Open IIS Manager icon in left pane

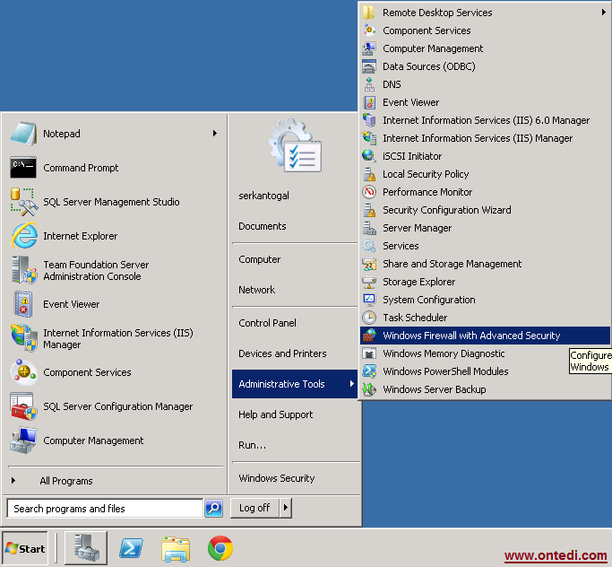click(x=24, y=338)
